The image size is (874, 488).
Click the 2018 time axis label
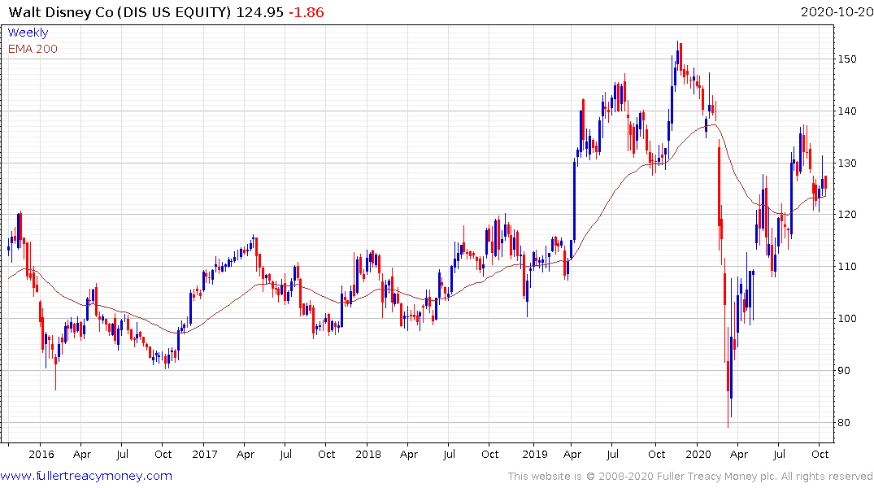coord(367,455)
